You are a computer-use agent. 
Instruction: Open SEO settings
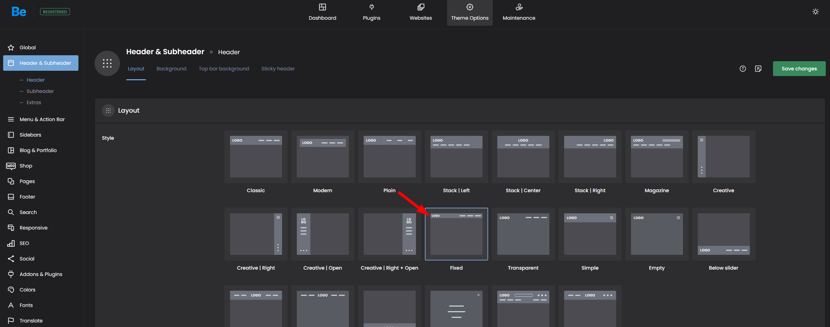(x=41, y=243)
